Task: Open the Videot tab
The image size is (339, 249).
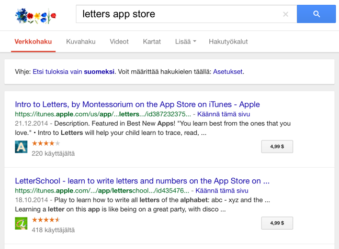Action: pos(119,41)
